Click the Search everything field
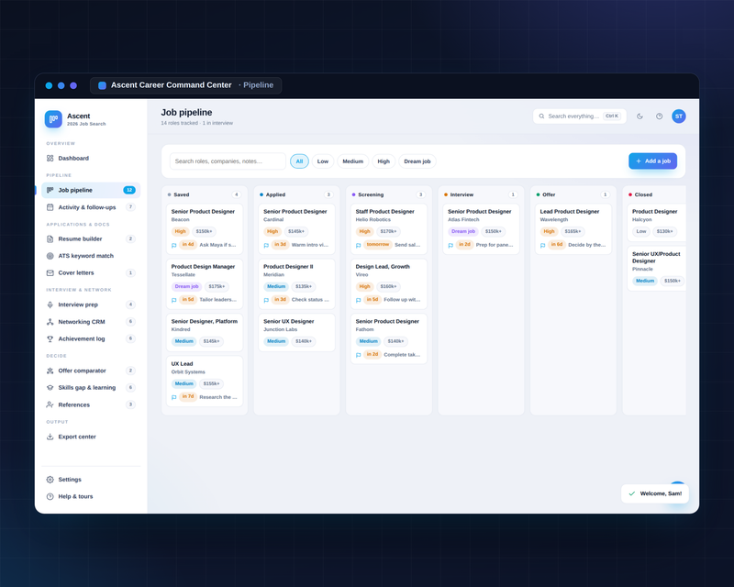The image size is (734, 587). [x=580, y=116]
